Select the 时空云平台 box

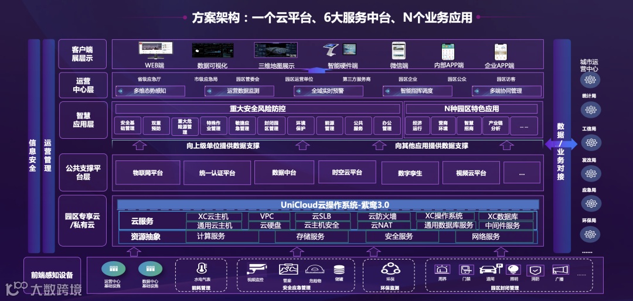348,173
